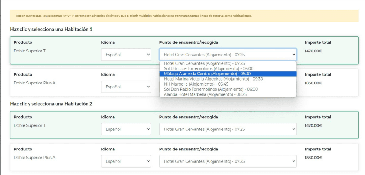The height and width of the screenshot is (175, 365).
Task: Select Doble Superior Plus A product in Habitación 1
Action: point(34,83)
